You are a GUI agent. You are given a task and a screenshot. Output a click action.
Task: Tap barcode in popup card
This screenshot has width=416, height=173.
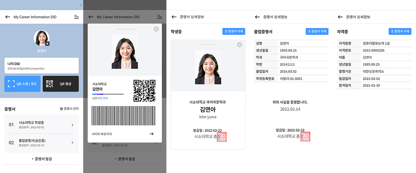coord(123,116)
